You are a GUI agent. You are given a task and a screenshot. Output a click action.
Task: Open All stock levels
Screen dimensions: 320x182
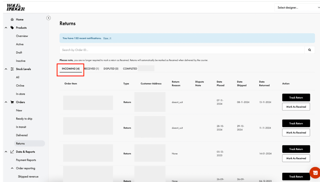(18, 77)
